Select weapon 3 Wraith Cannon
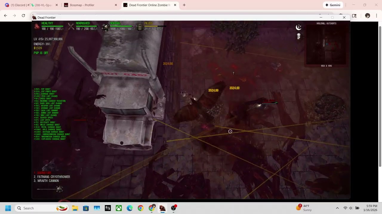This screenshot has width=382, height=214. (46, 181)
